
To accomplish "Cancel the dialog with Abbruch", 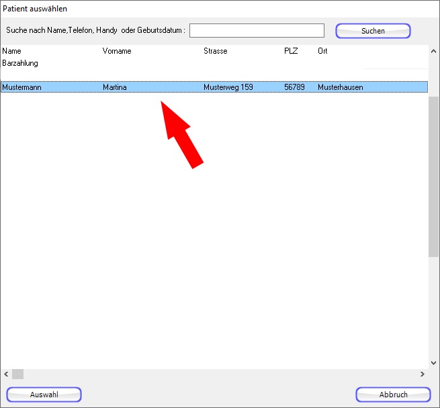I will pos(393,395).
